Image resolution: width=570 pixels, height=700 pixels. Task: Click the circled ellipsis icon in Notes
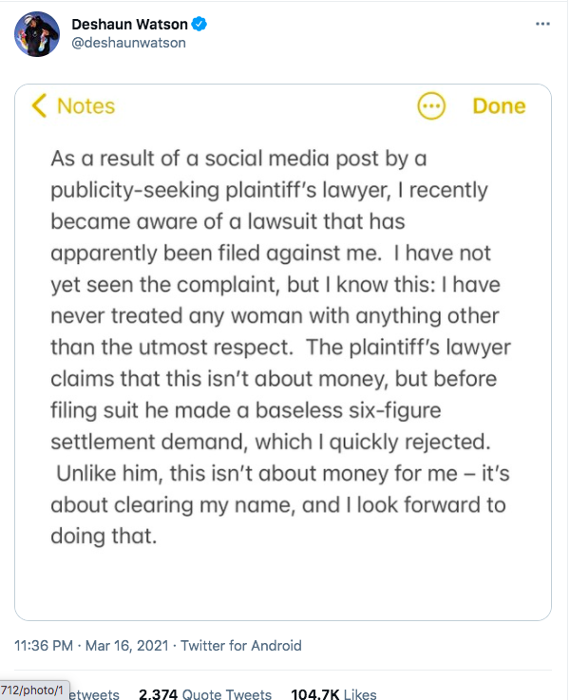(431, 105)
